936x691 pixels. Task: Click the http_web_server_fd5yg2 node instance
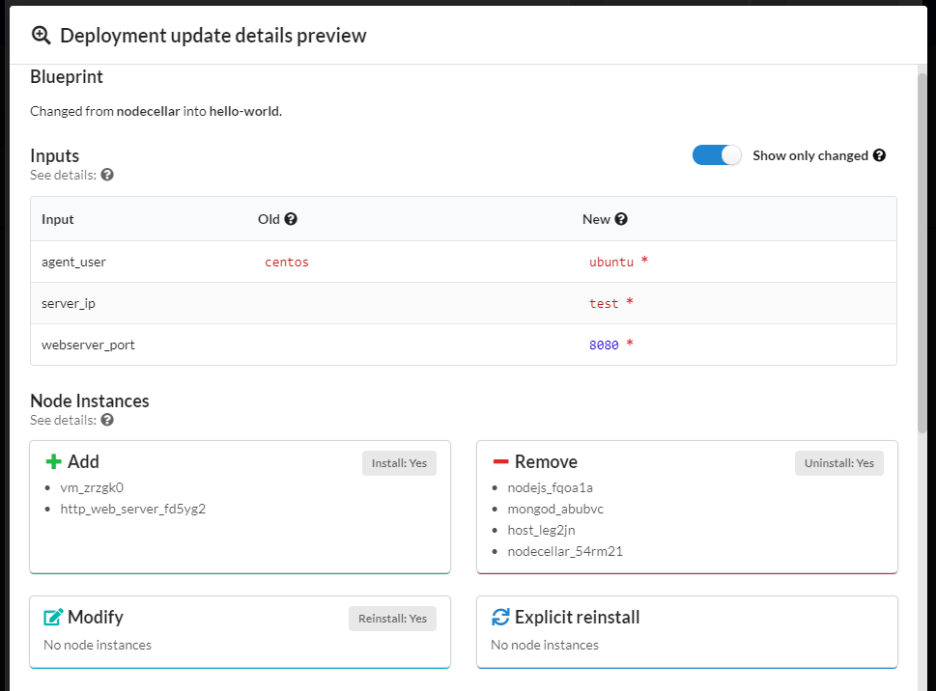pyautogui.click(x=132, y=509)
